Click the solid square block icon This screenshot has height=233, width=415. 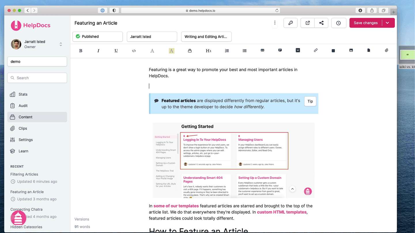[333, 51]
